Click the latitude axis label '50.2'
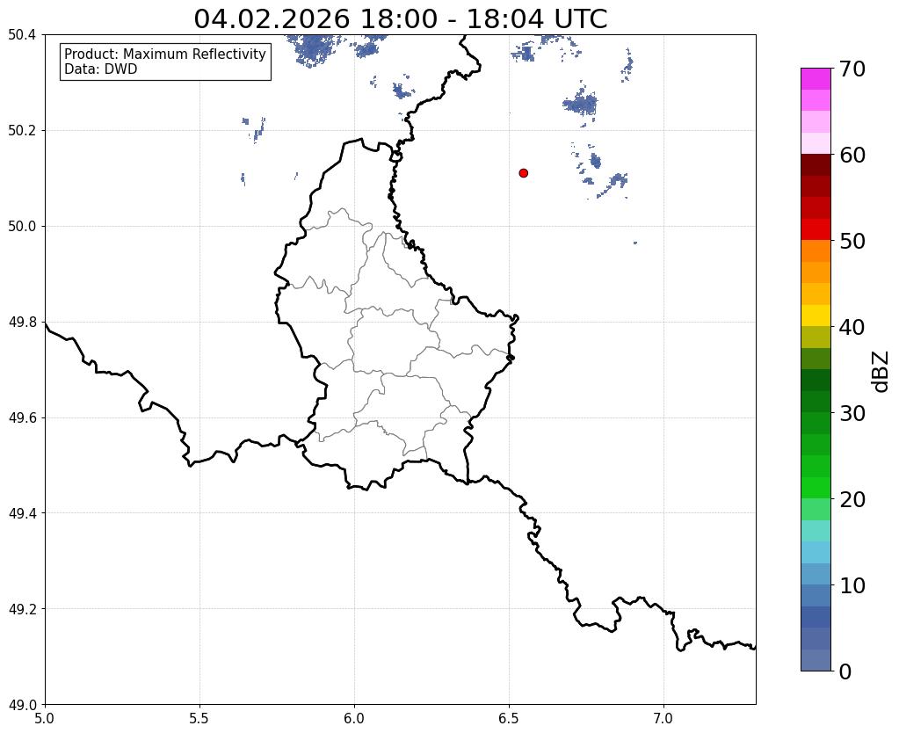The image size is (899, 733). 22,131
